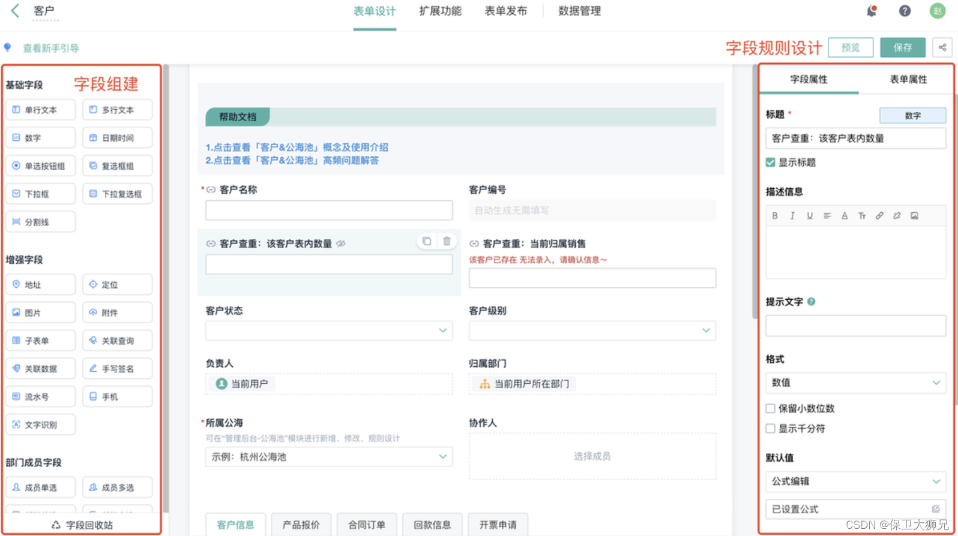Add a 成员单选 field
Screen dimensions: 958x536
click(41, 487)
